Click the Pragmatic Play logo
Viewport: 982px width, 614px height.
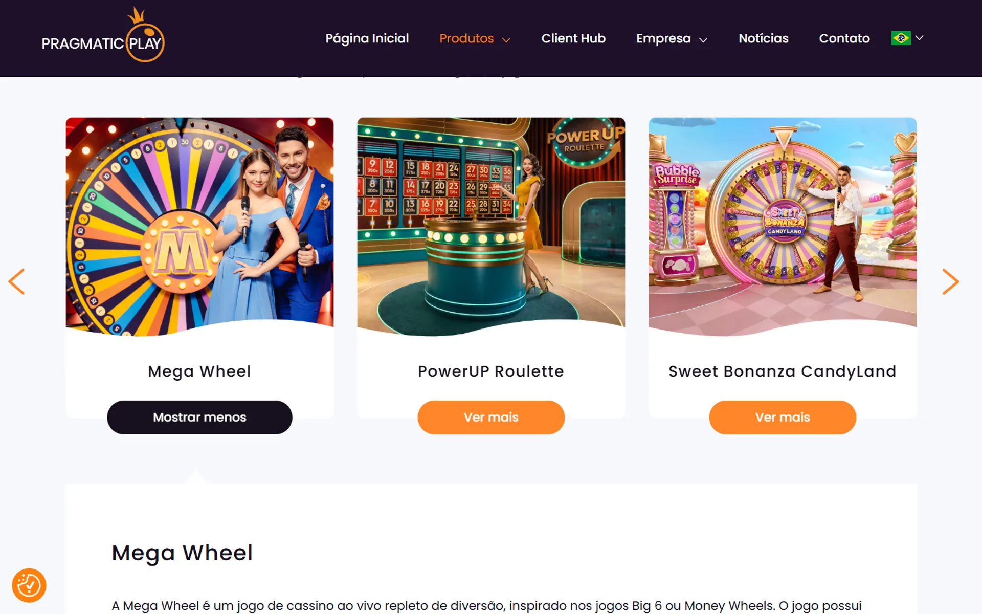[x=103, y=37]
